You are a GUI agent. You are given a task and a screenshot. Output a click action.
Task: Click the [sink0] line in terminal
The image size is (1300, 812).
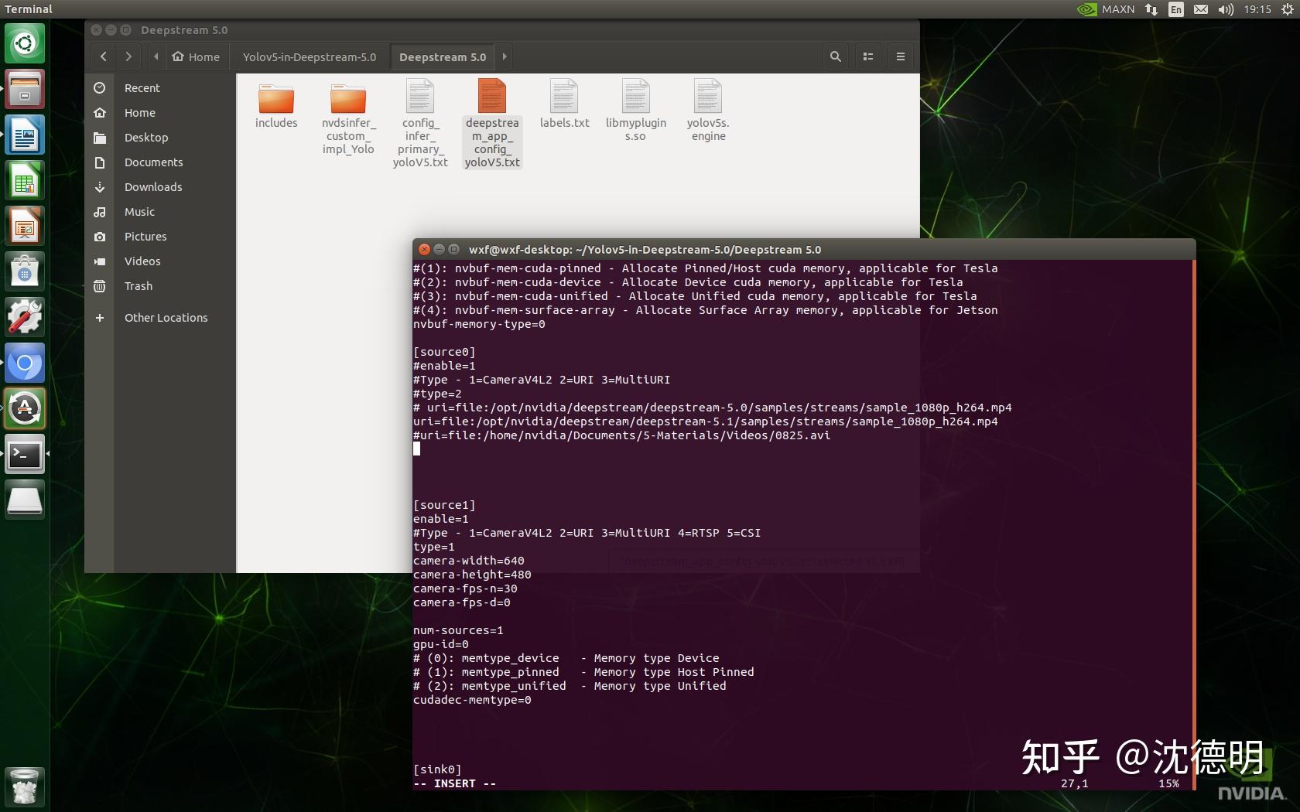(437, 769)
